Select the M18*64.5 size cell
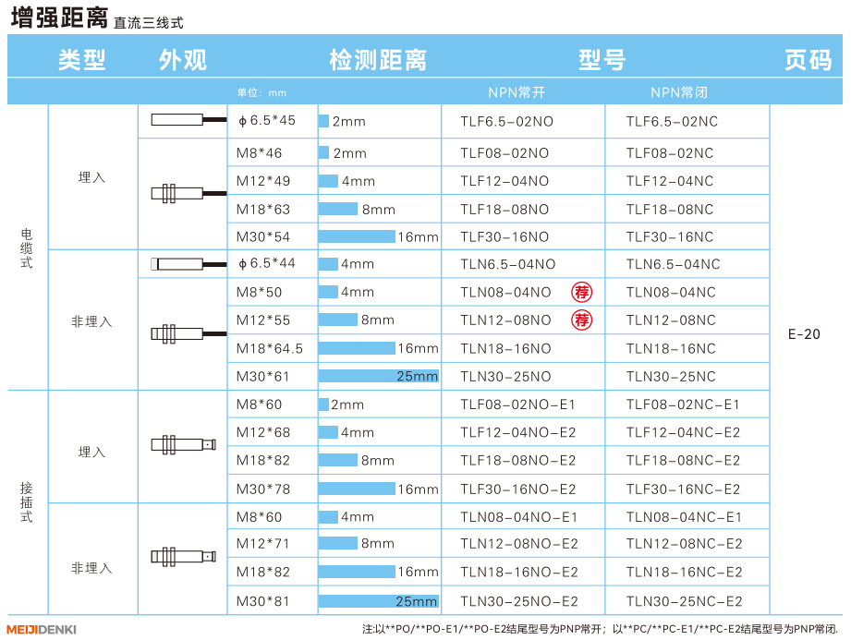This screenshot has height=640, width=851. click(x=269, y=348)
